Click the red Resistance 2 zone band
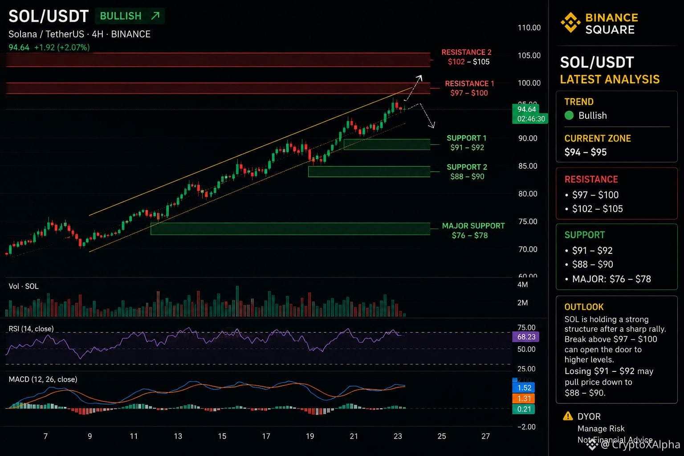The width and height of the screenshot is (684, 456). click(218, 60)
